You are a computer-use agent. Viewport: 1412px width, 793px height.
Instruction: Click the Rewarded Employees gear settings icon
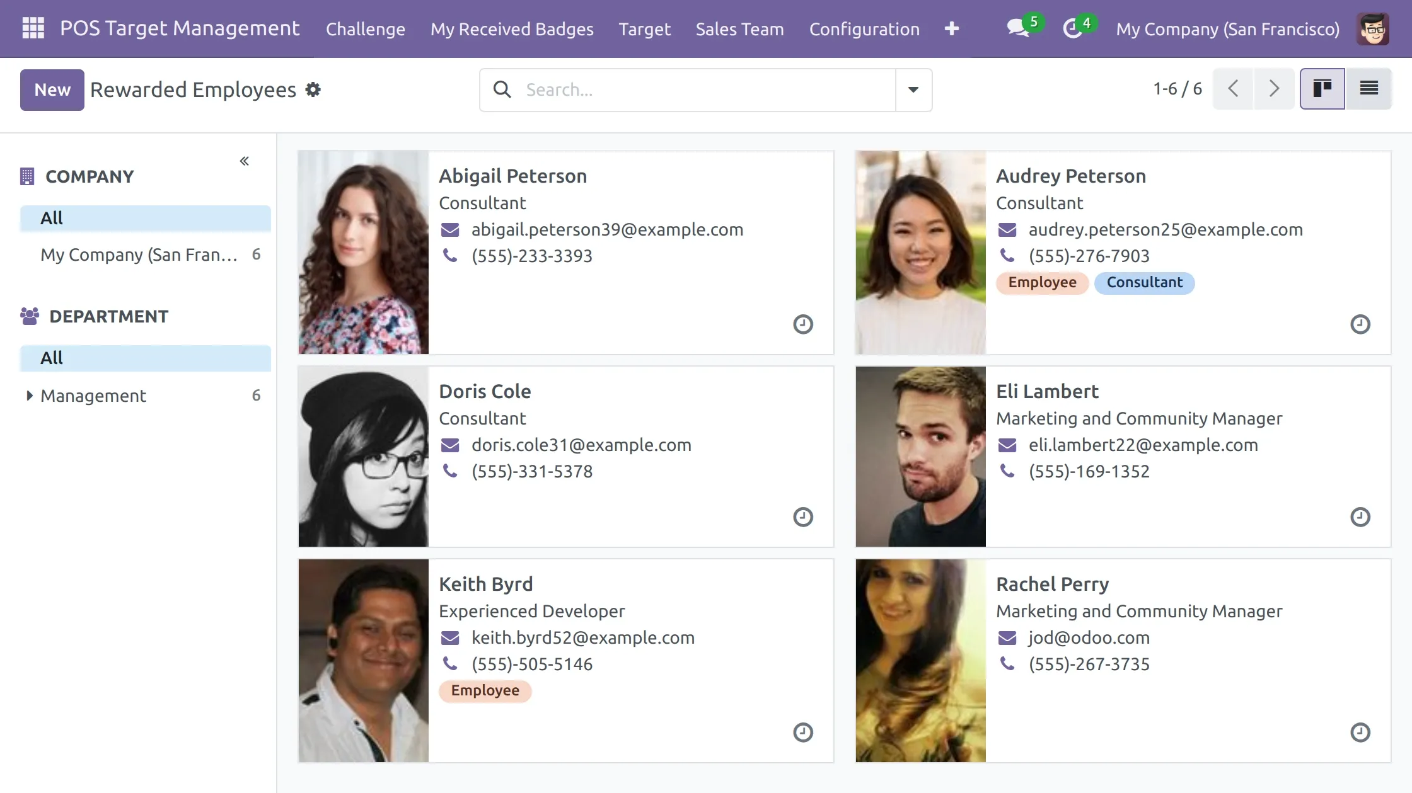(x=313, y=90)
